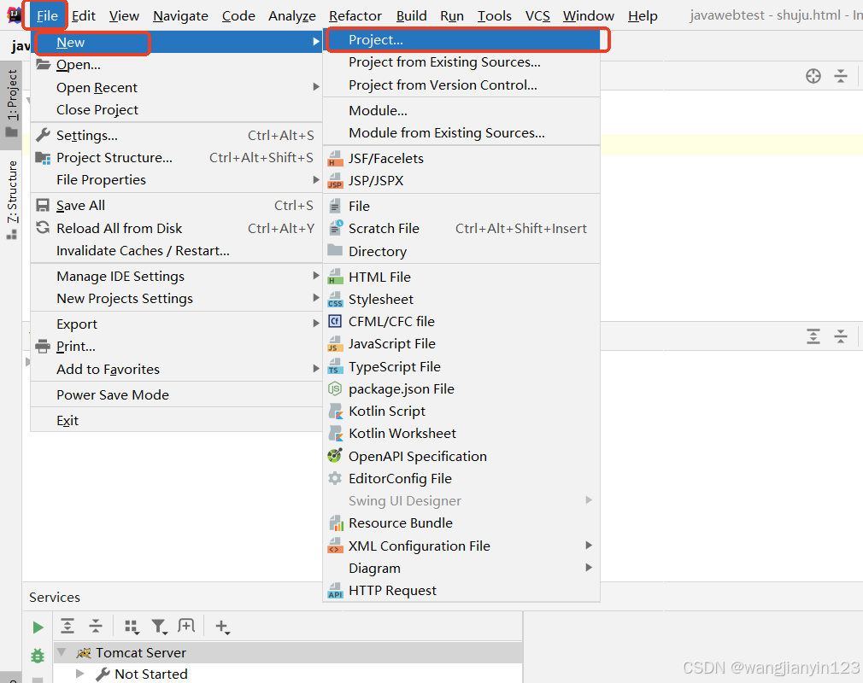Open the Edit menu
This screenshot has width=863, height=683.
tap(84, 16)
